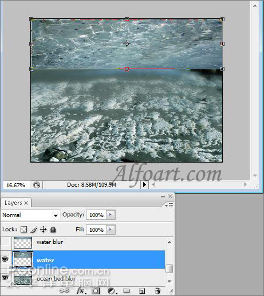Open the Layers panel options menu

point(169,206)
